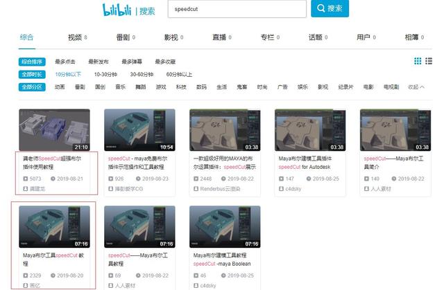The width and height of the screenshot is (444, 290).
Task: Click play count icon beside 2448
Action: click(196, 179)
